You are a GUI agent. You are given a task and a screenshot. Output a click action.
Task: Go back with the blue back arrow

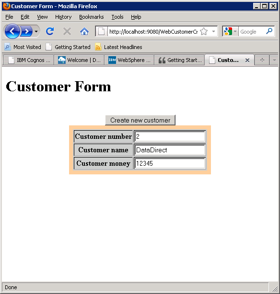click(12, 31)
